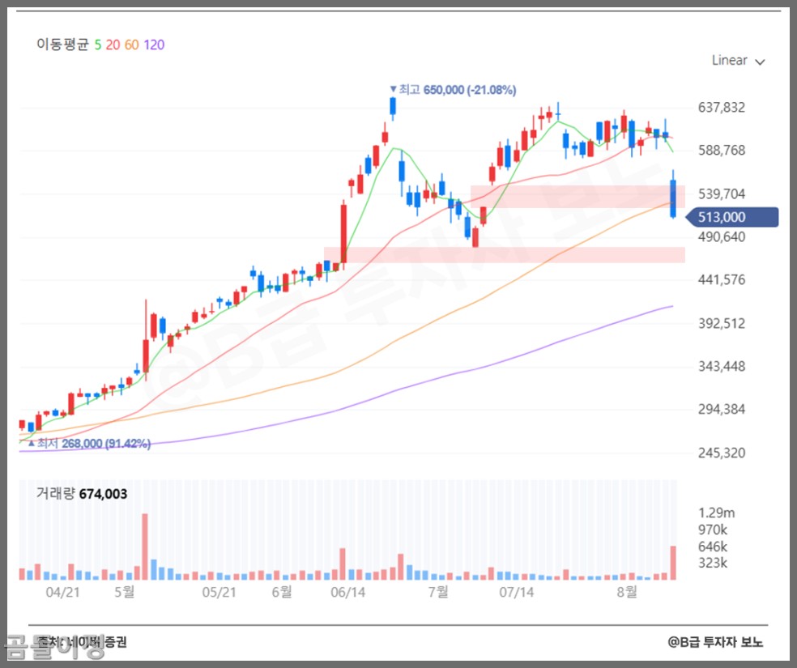Select the tallest red volume bar in May
797x668 pixels.
click(x=145, y=547)
